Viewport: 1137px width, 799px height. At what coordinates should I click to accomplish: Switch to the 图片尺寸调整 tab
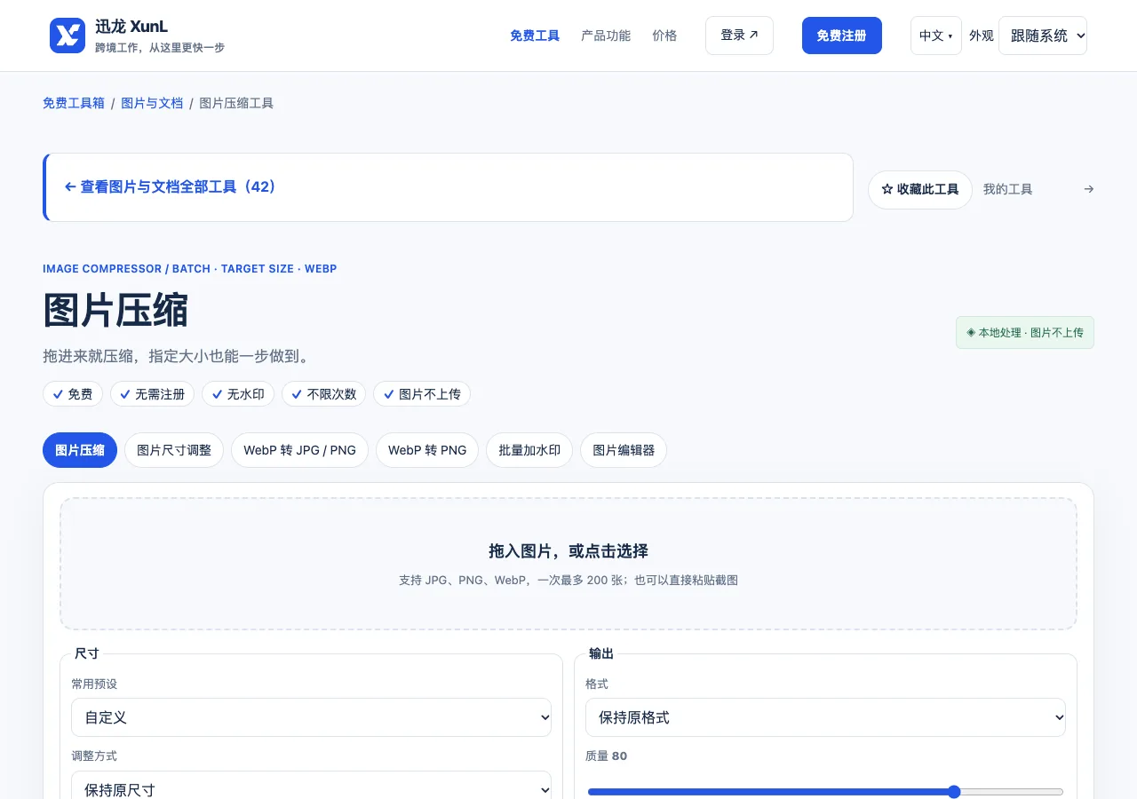pos(174,450)
